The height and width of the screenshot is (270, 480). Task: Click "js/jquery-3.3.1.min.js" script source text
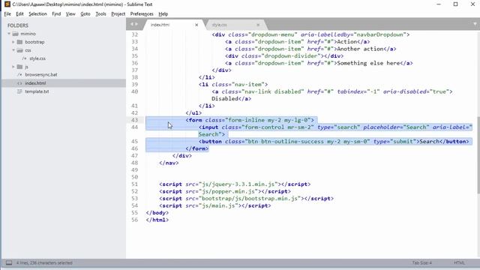(238, 184)
